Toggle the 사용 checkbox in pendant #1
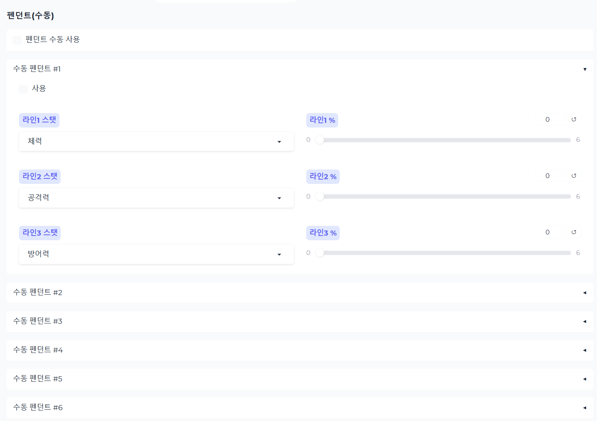The image size is (597, 421). pos(23,89)
